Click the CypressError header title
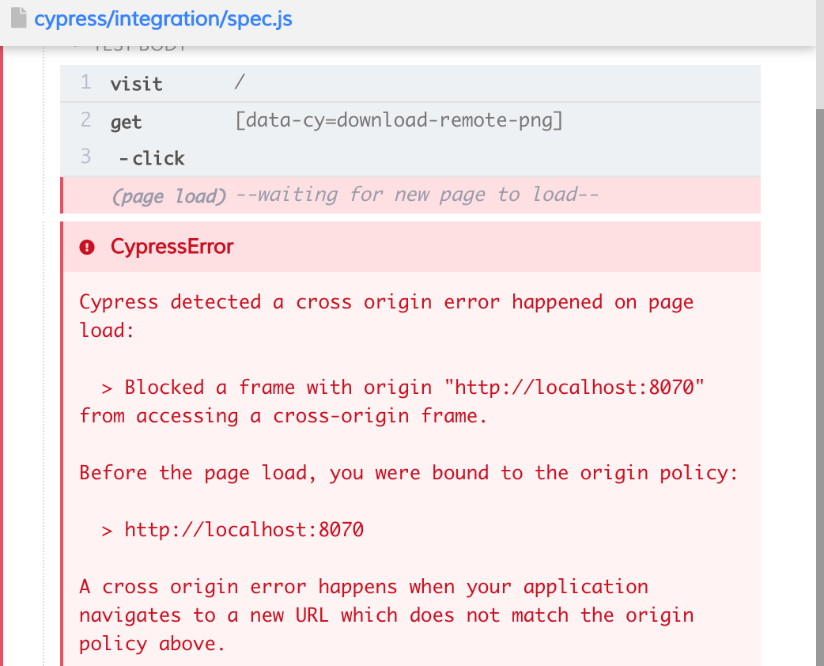 [172, 247]
